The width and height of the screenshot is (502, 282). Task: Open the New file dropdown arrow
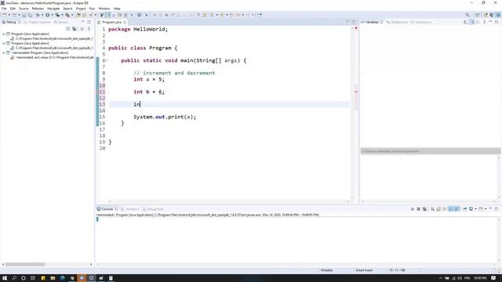click(x=9, y=15)
